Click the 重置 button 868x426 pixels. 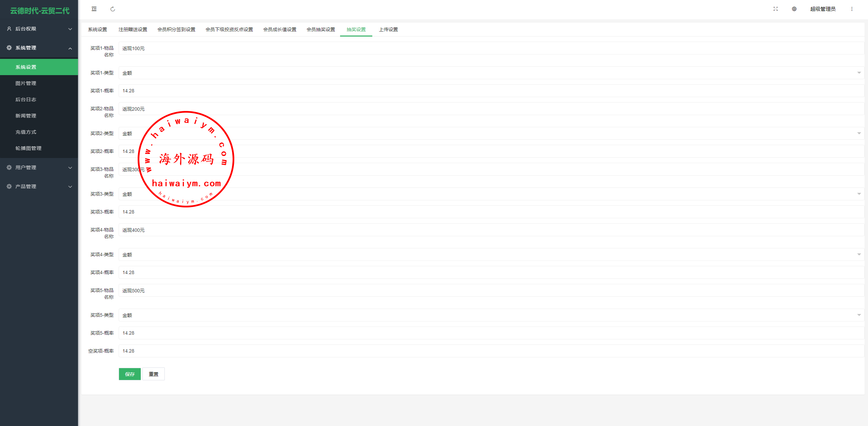[153, 374]
